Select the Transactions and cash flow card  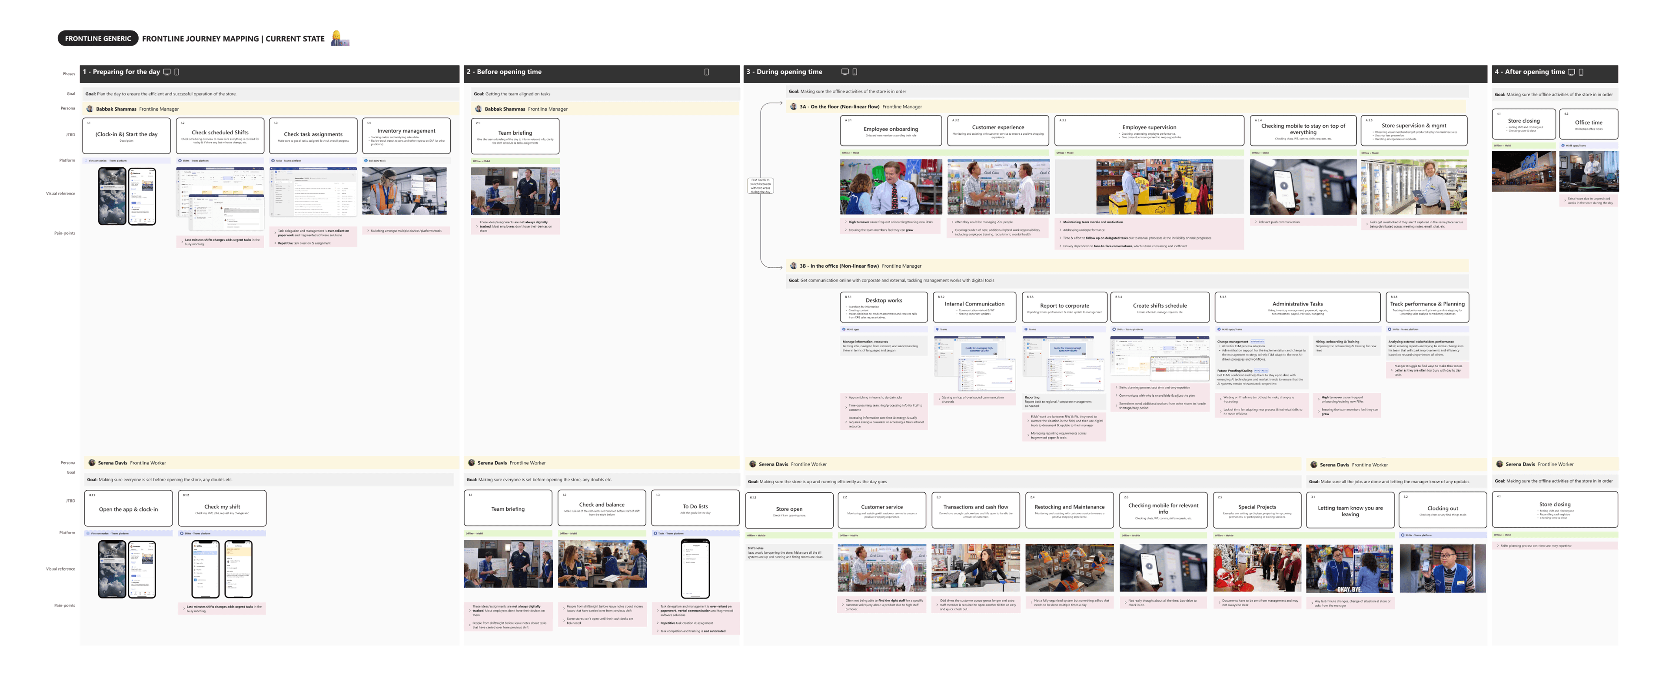(x=975, y=509)
